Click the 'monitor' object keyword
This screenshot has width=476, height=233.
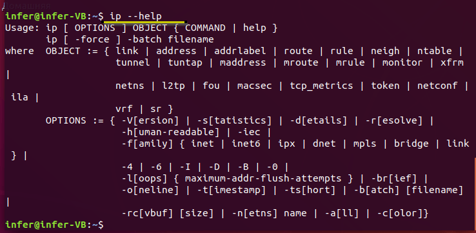pos(402,62)
